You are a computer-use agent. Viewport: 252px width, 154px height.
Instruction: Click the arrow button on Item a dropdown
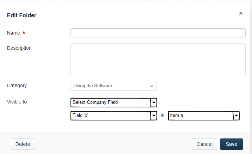pyautogui.click(x=236, y=115)
